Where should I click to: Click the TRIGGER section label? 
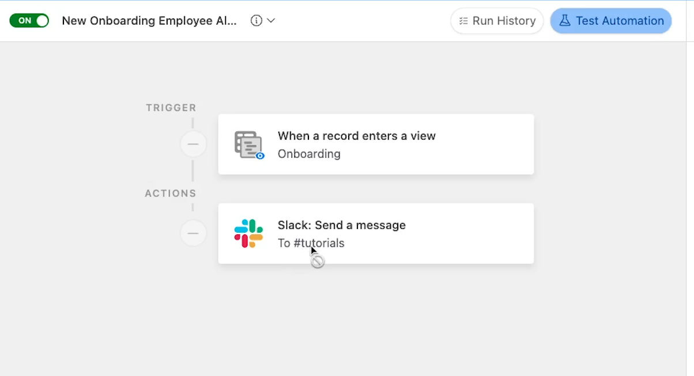pos(171,108)
